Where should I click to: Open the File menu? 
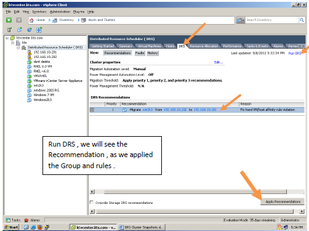point(8,12)
